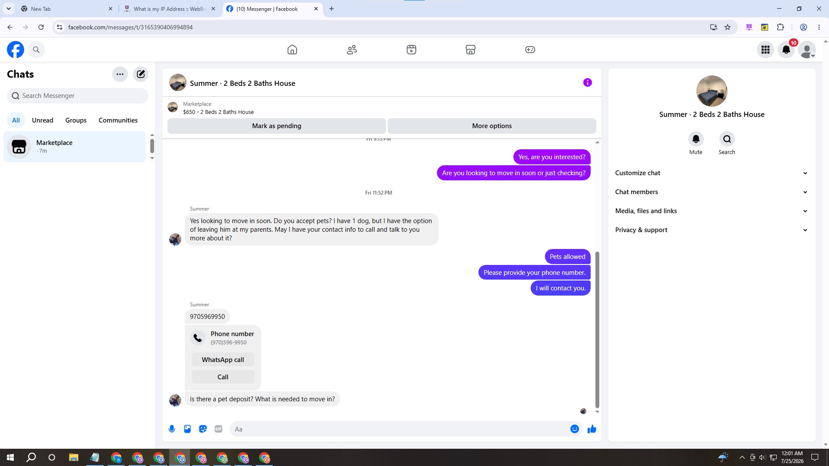The height and width of the screenshot is (466, 829).
Task: Click the Aa message input field
Action: pyautogui.click(x=399, y=429)
